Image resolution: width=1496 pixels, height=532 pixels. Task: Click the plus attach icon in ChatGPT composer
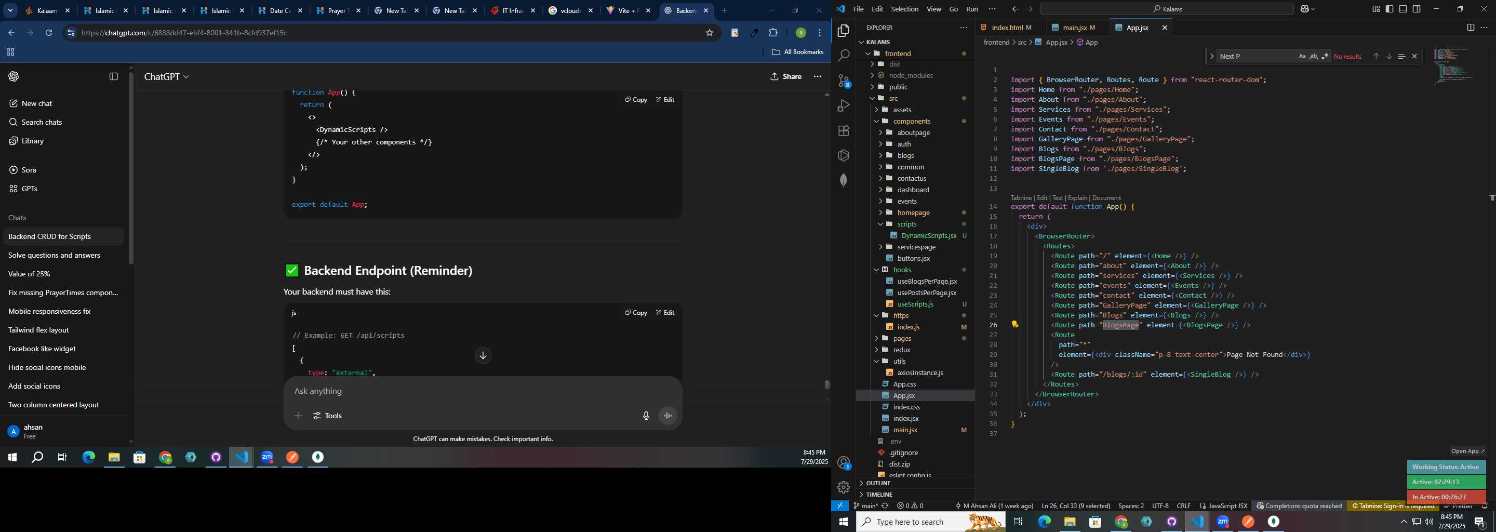[298, 416]
